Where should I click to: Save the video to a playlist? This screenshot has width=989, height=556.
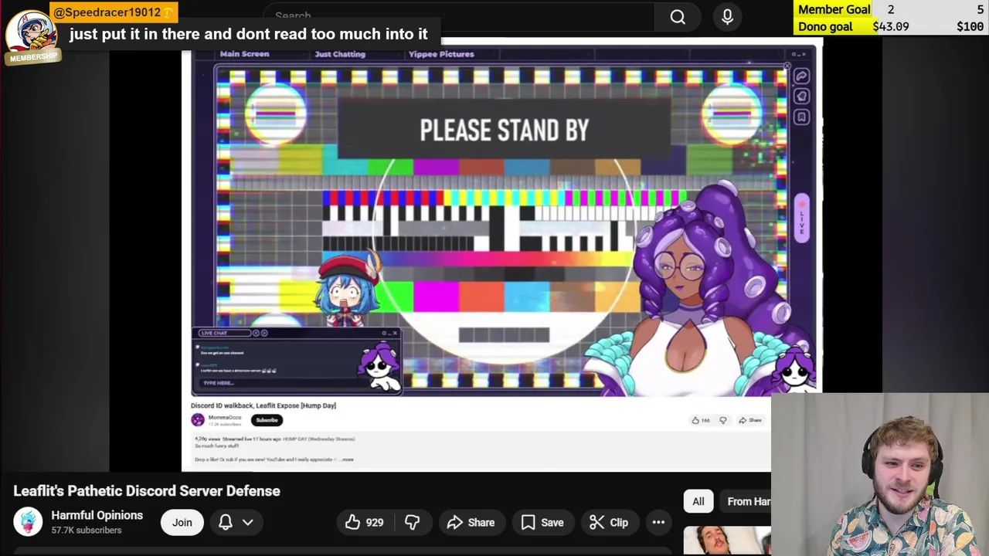[x=542, y=523]
